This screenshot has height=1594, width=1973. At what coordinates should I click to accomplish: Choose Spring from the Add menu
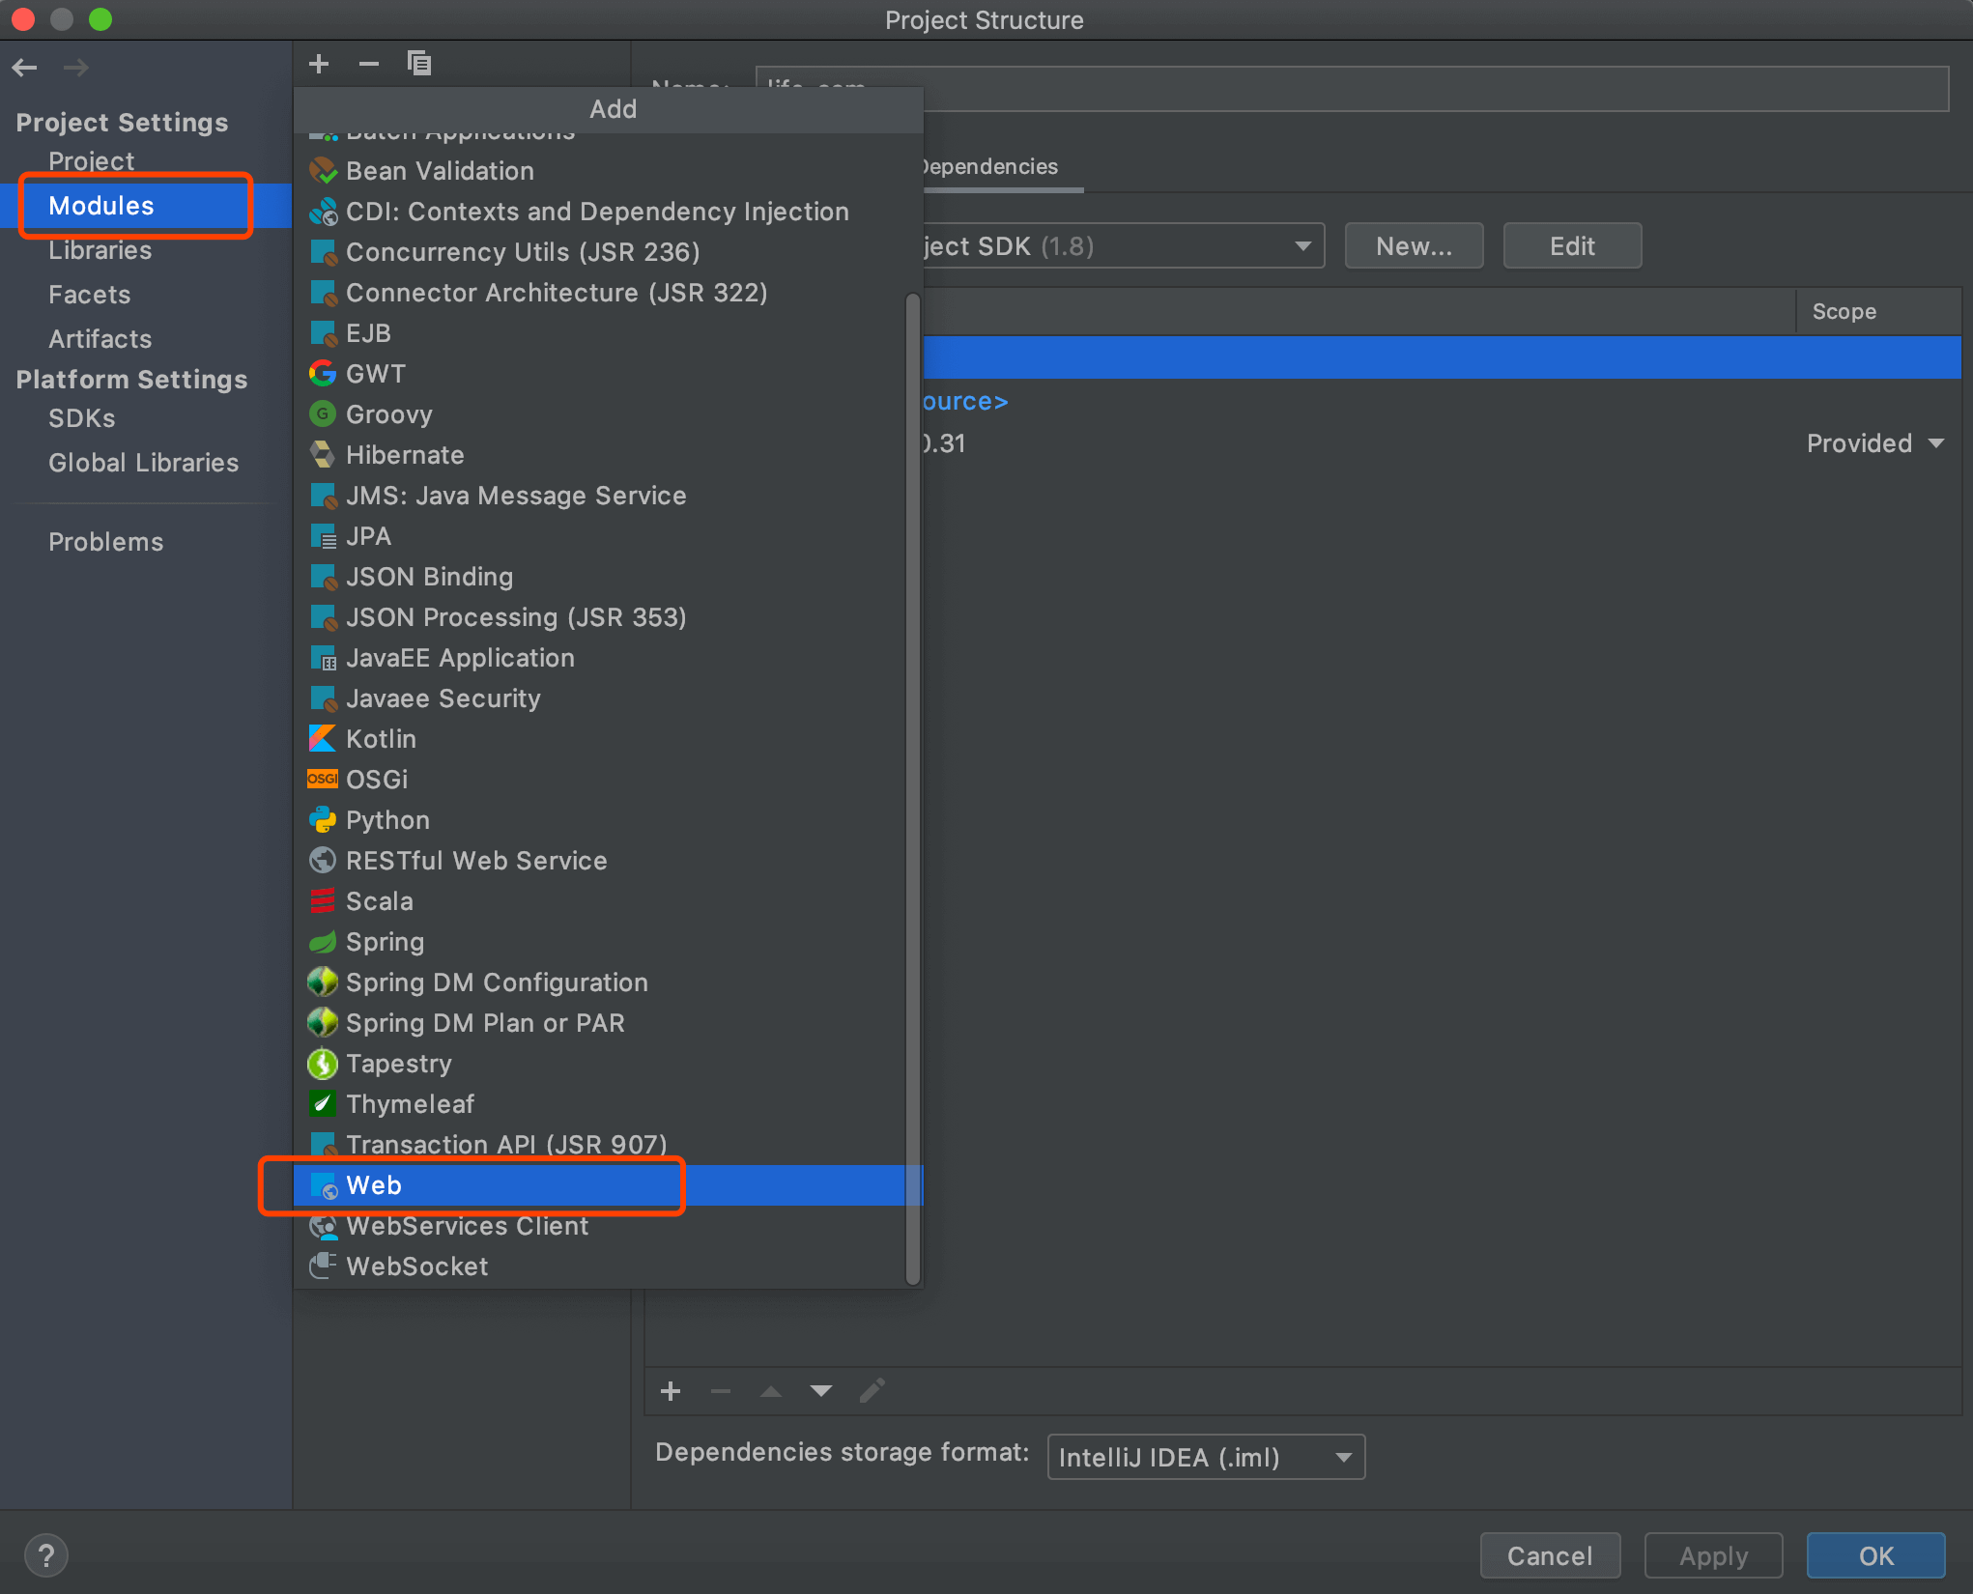pyautogui.click(x=385, y=942)
